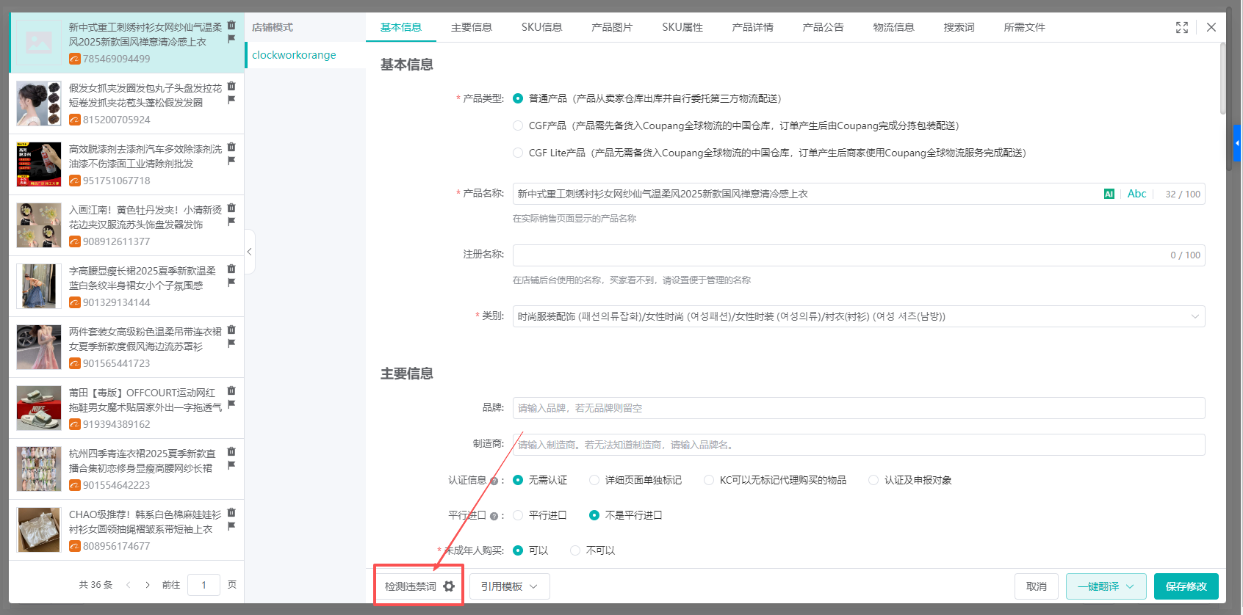Viewport: 1243px width, 615px height.
Task: Switch to 搜索词 tab
Action: (959, 27)
